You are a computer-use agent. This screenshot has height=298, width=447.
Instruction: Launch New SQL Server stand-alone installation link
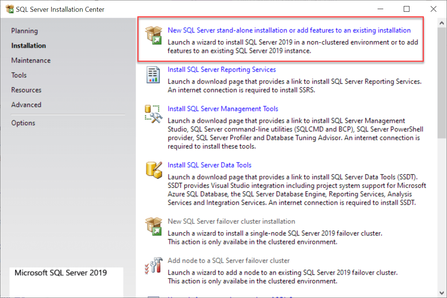point(289,30)
